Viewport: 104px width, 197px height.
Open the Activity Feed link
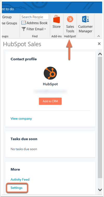(x=20, y=180)
